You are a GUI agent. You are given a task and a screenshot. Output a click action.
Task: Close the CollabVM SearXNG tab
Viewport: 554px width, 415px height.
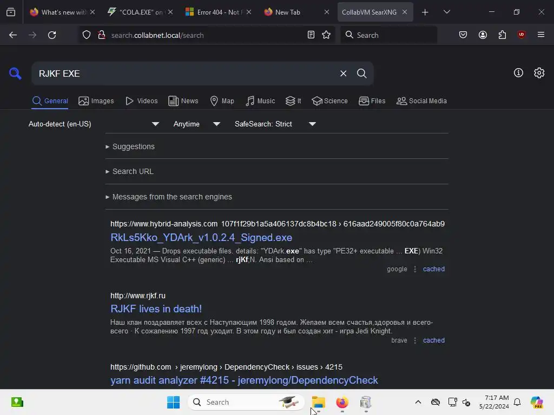[405, 12]
